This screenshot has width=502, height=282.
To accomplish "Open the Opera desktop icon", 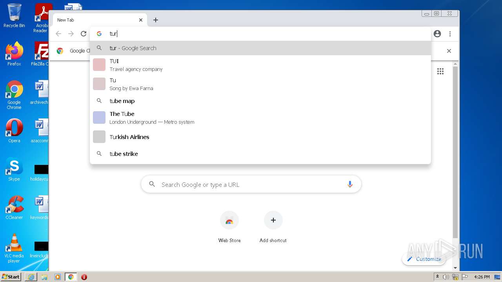I will pyautogui.click(x=14, y=130).
